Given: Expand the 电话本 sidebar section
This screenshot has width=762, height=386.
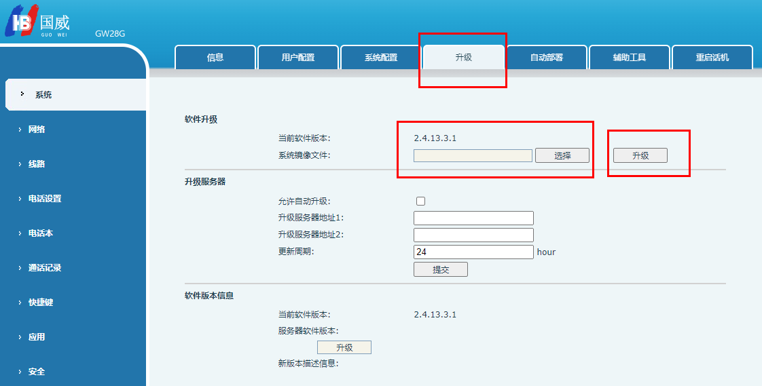Looking at the screenshot, I should [x=40, y=233].
